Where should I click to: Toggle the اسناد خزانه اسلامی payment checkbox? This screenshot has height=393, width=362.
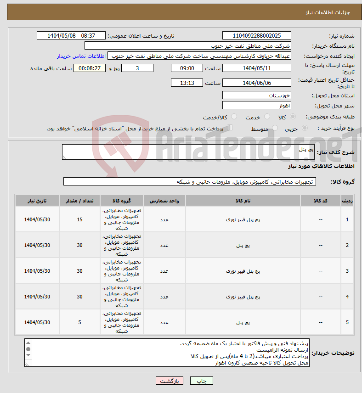tap(230, 128)
